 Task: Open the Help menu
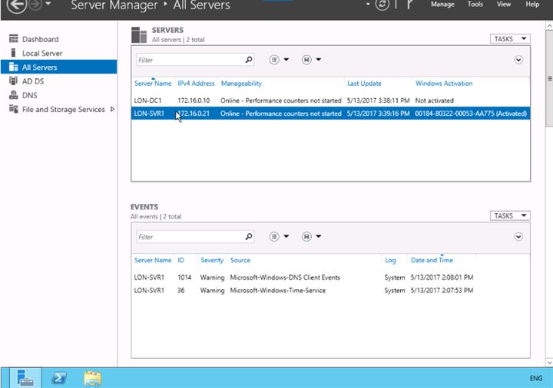[532, 5]
